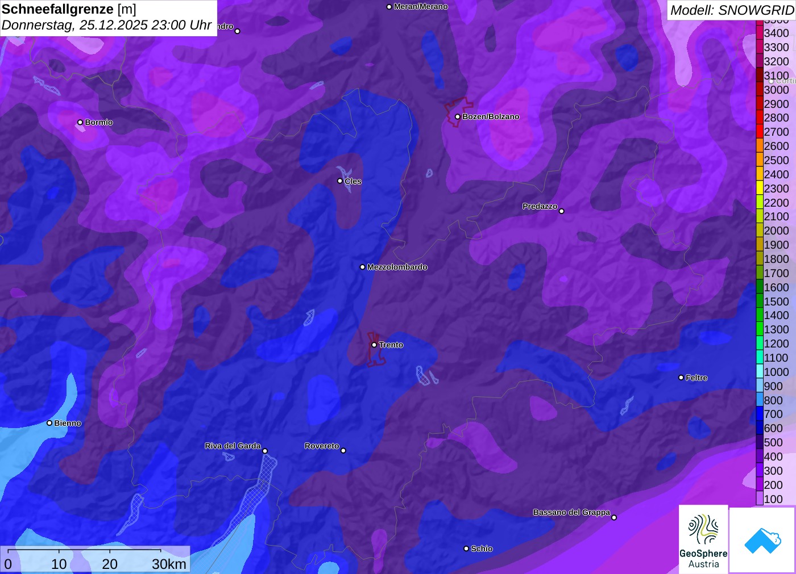Viewport: 796px width, 574px height.
Task: Click the Meran/Merano location marker
Action: (x=389, y=7)
